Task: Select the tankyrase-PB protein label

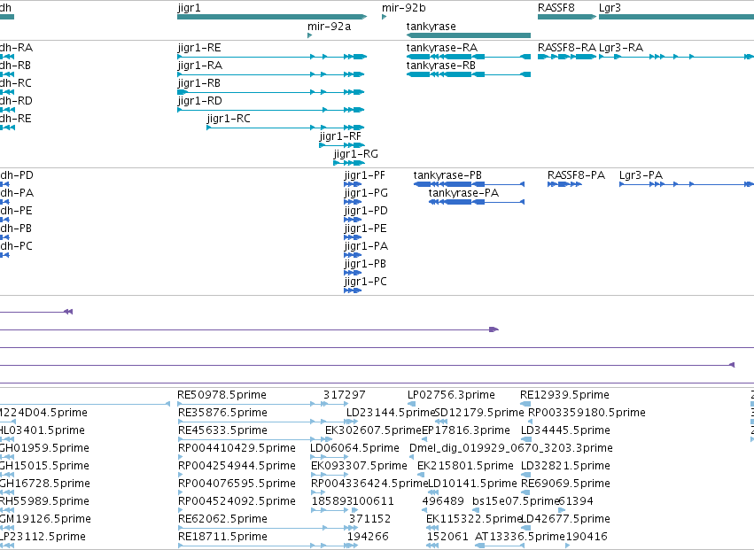Action: [x=447, y=175]
